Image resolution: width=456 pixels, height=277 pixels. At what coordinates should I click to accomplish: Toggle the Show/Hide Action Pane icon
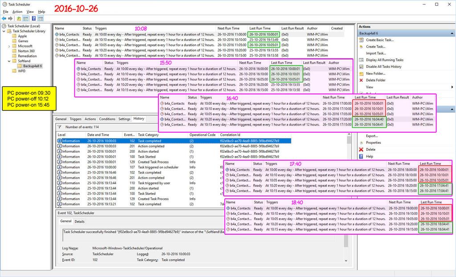coord(40,18)
